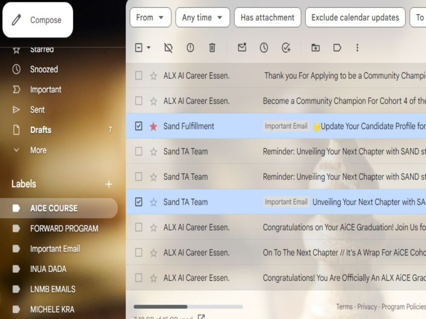
Task: Star the On To The Next Chapter email
Action: [x=153, y=253]
